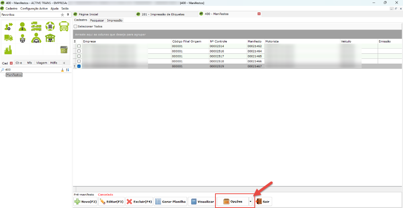
Task: Open the businessman with tie favorite icon
Action: [x=23, y=26]
